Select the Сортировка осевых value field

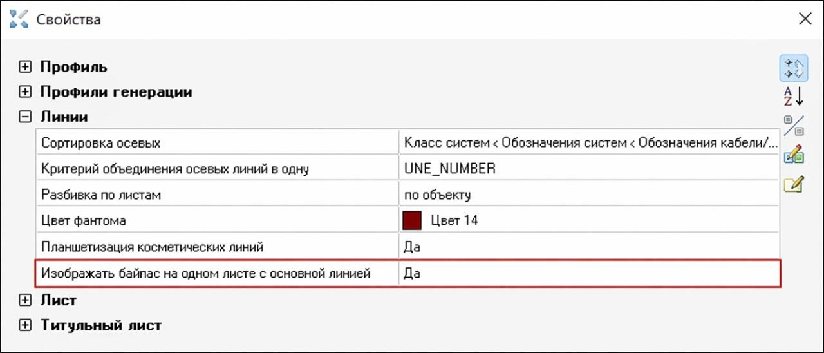(588, 142)
